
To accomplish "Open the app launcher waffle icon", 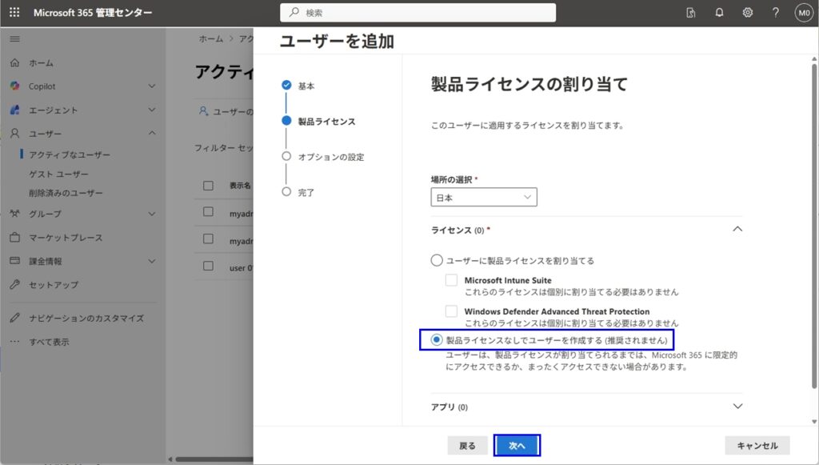I will [14, 13].
